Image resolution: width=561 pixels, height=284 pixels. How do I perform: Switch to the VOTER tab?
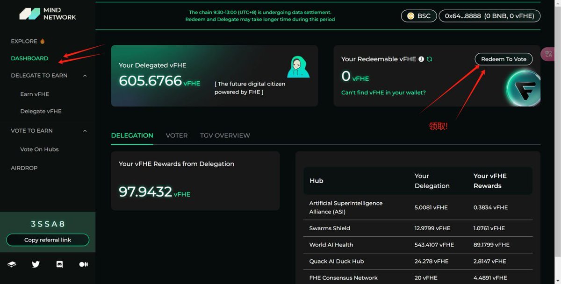click(x=177, y=135)
